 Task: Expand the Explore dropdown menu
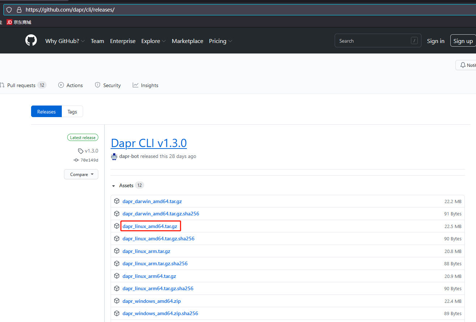pyautogui.click(x=154, y=41)
